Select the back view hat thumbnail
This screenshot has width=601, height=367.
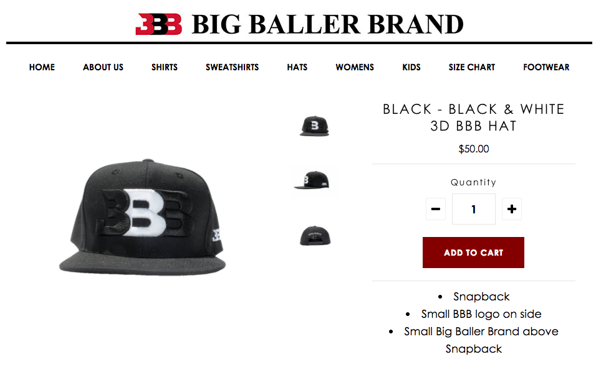(x=315, y=236)
